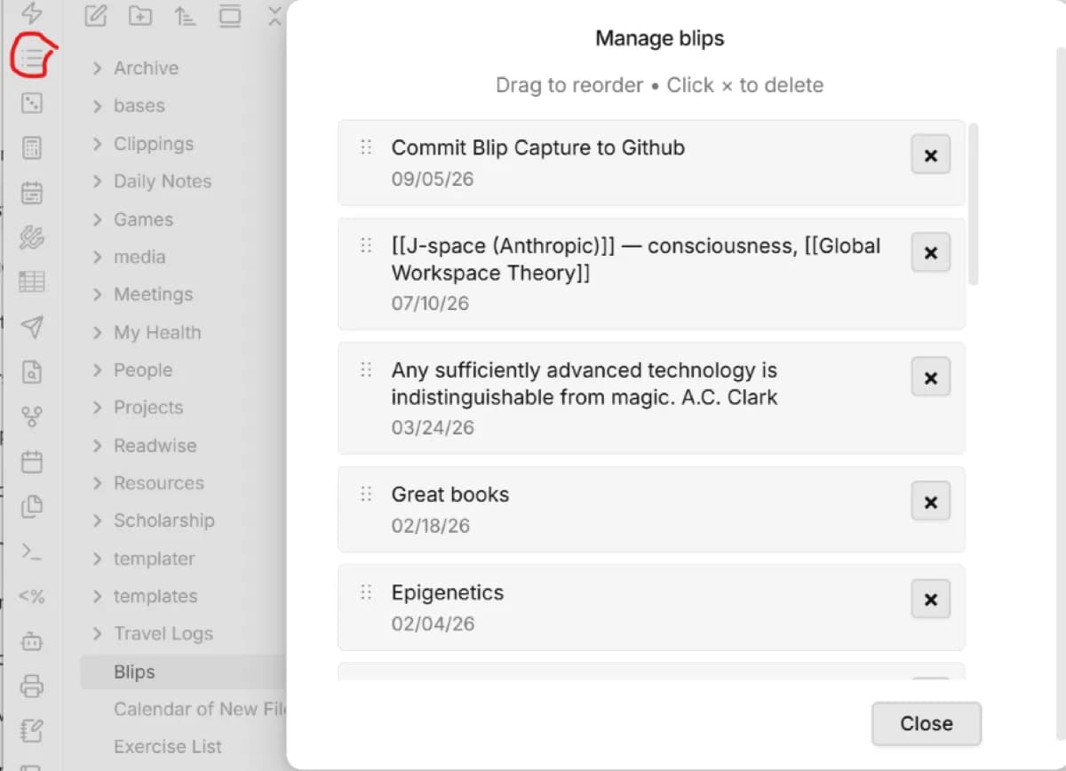This screenshot has width=1066, height=771.
Task: Click the Templater <% ribbon icon
Action: click(x=32, y=596)
